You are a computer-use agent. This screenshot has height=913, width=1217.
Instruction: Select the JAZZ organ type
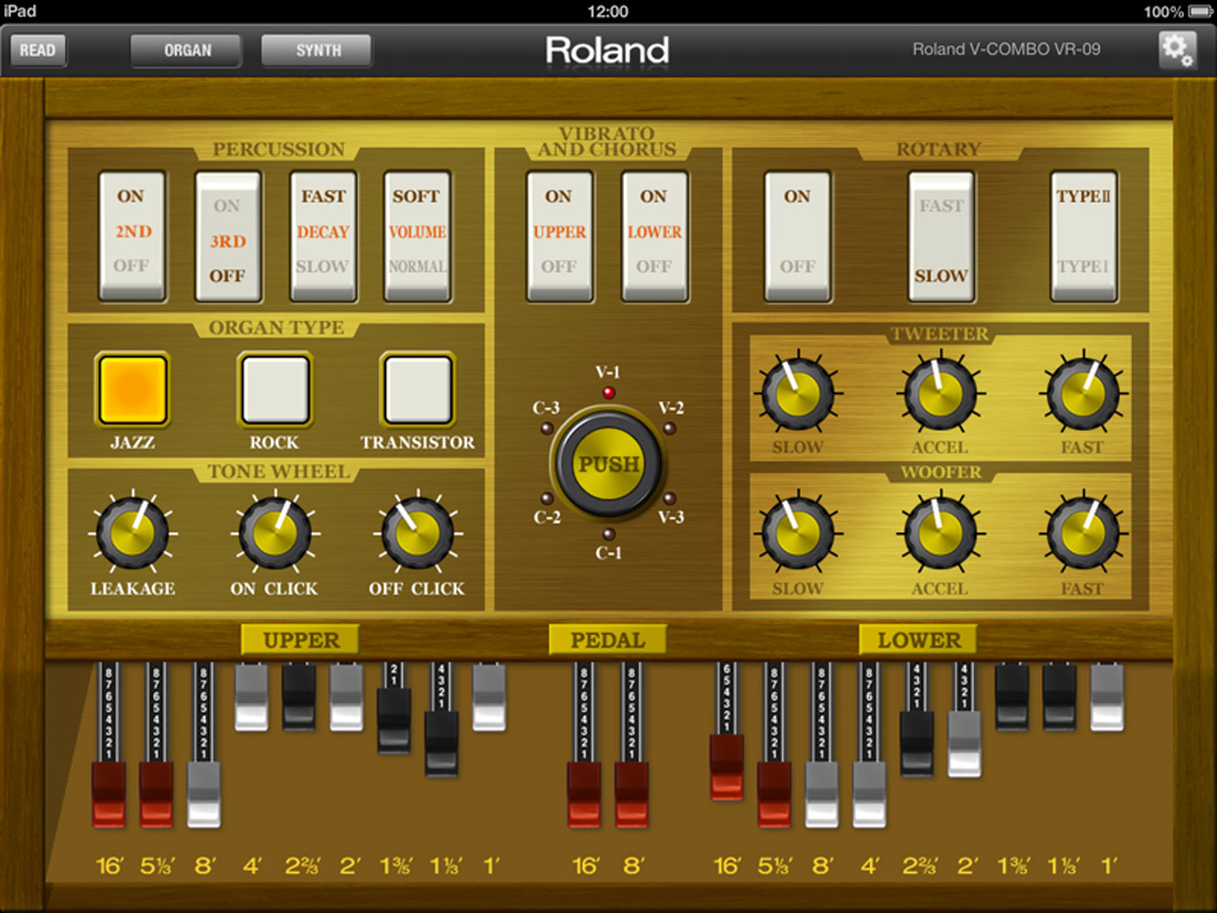[132, 389]
